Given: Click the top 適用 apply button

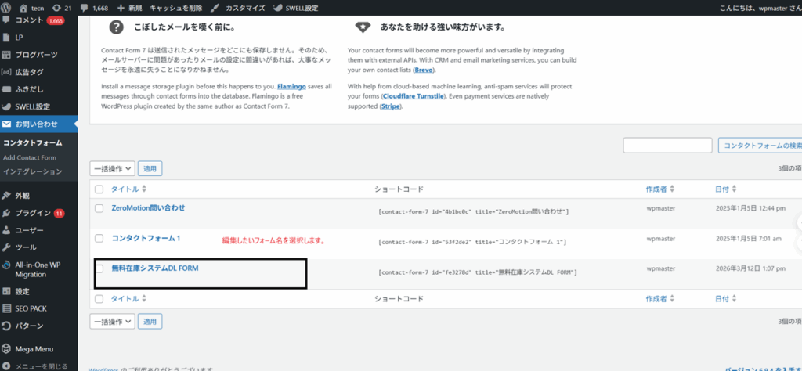Looking at the screenshot, I should 150,167.
